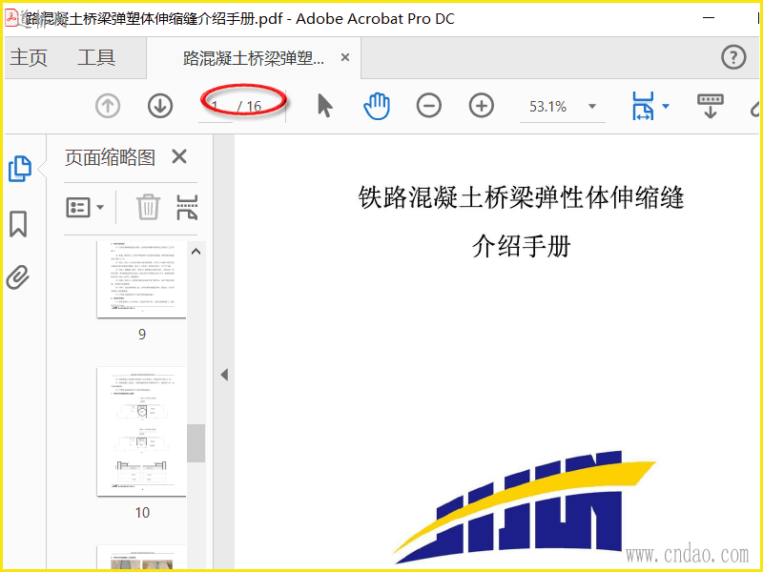Activate the hand pan tool
The image size is (763, 572).
tap(377, 106)
